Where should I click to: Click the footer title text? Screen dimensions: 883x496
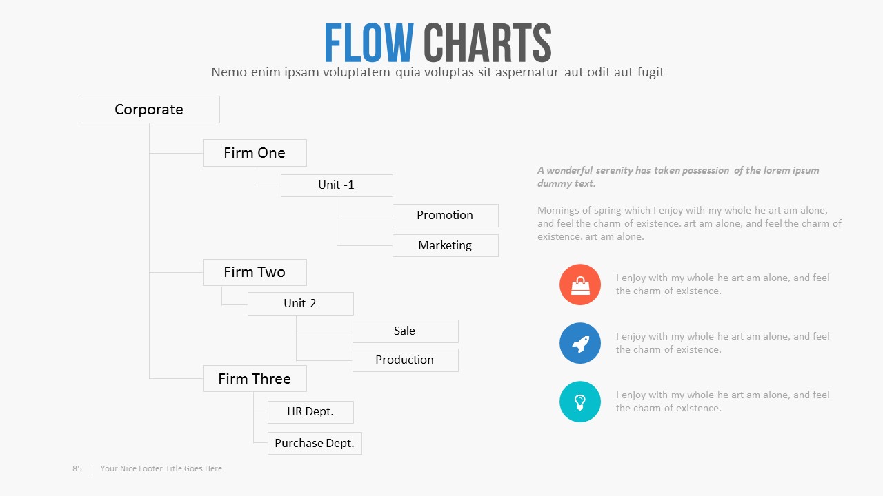(161, 468)
